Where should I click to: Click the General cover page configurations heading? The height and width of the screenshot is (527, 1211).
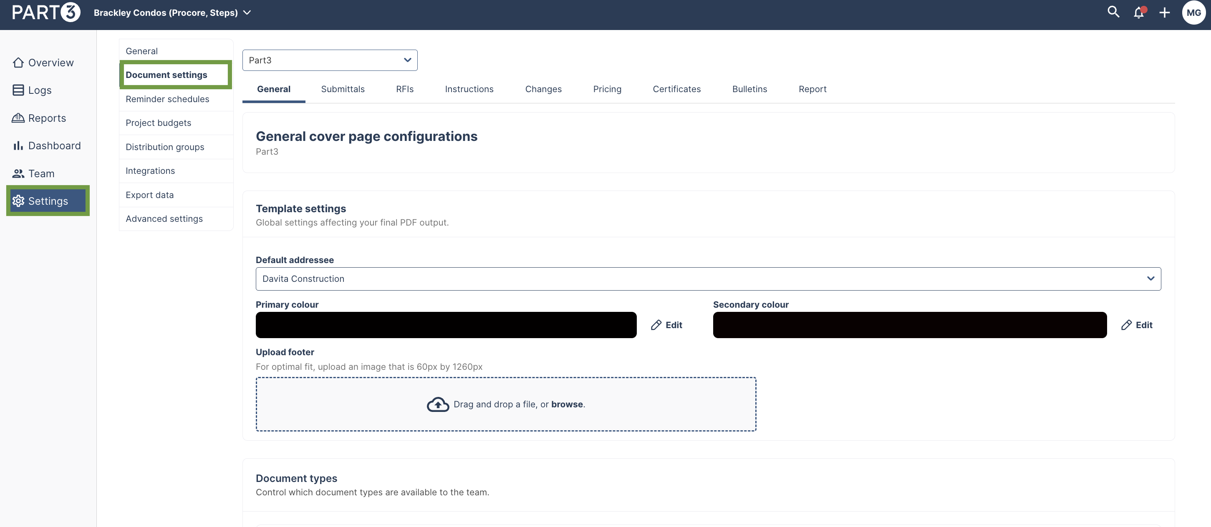pos(366,136)
